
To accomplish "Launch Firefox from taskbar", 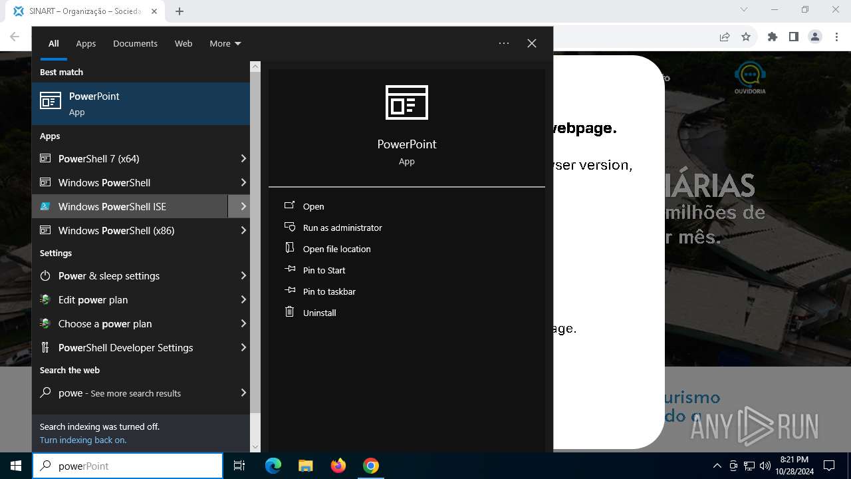I will point(338,466).
